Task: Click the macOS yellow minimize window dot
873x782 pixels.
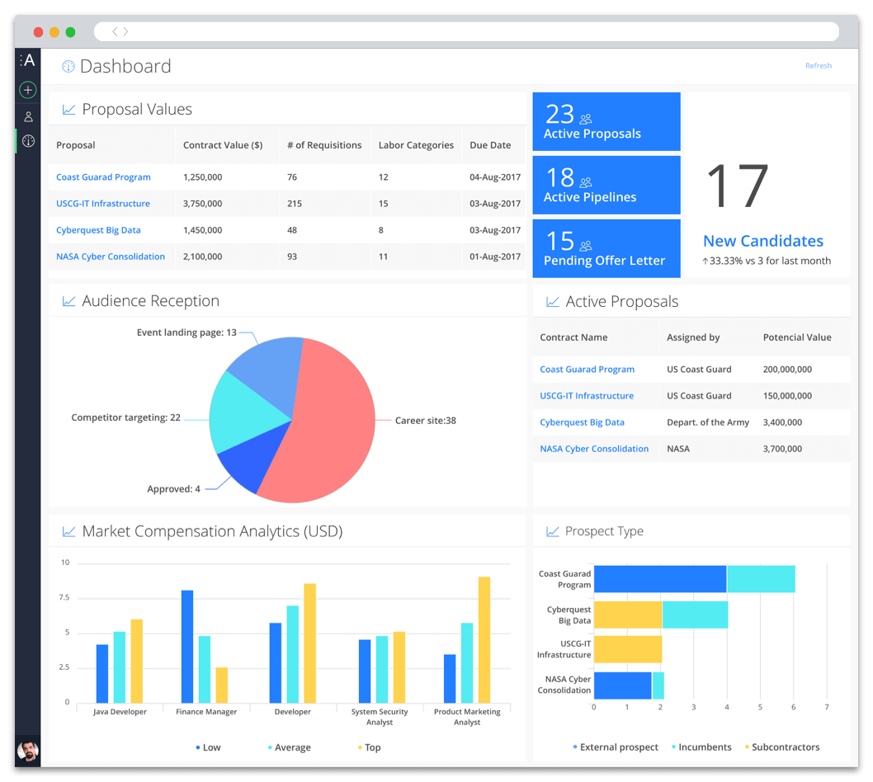Action: [x=54, y=32]
